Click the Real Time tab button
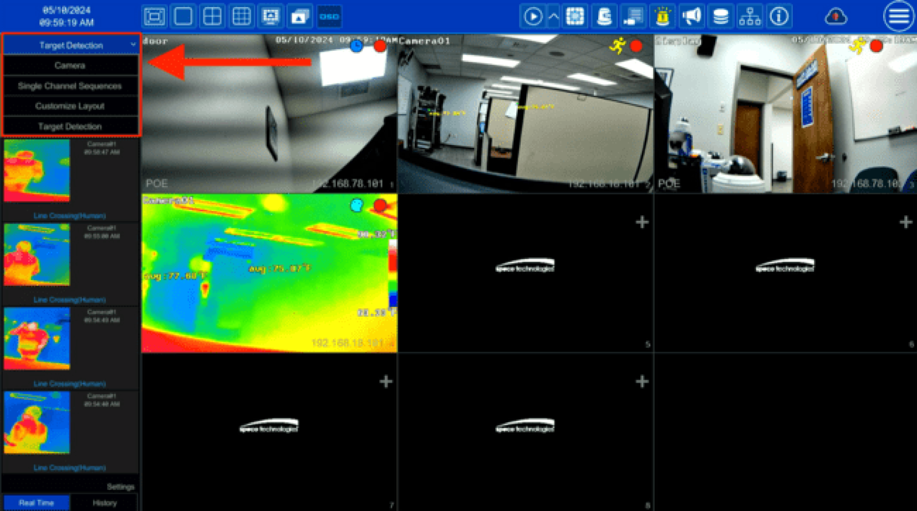This screenshot has height=511, width=917. click(37, 503)
